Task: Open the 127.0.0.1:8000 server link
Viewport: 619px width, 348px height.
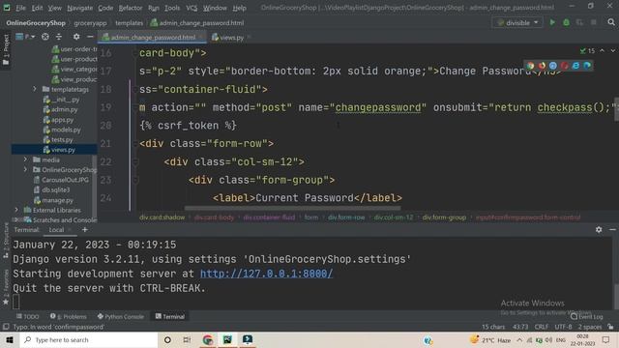Action: click(267, 274)
